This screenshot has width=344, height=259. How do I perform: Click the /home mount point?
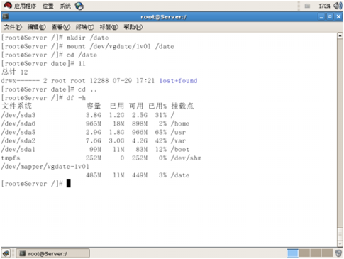click(180, 123)
